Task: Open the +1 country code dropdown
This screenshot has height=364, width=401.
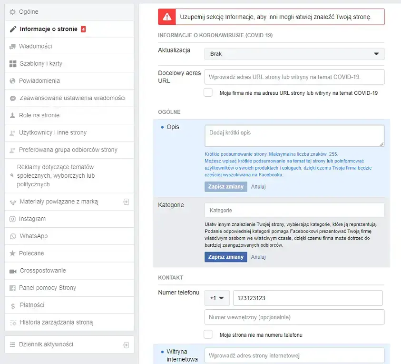Action: point(217,298)
